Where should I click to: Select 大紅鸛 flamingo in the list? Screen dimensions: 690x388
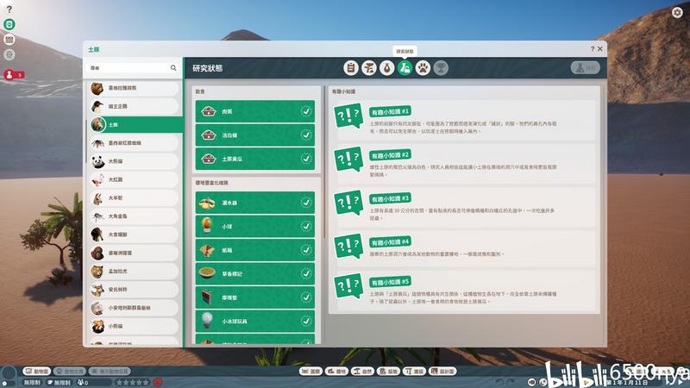coord(135,179)
